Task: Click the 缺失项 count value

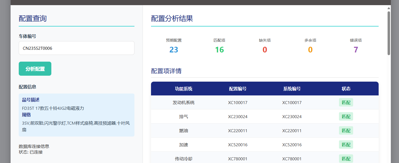Action: 265,50
